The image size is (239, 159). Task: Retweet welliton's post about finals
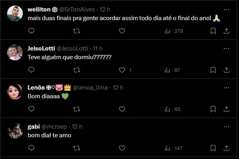coord(77,31)
